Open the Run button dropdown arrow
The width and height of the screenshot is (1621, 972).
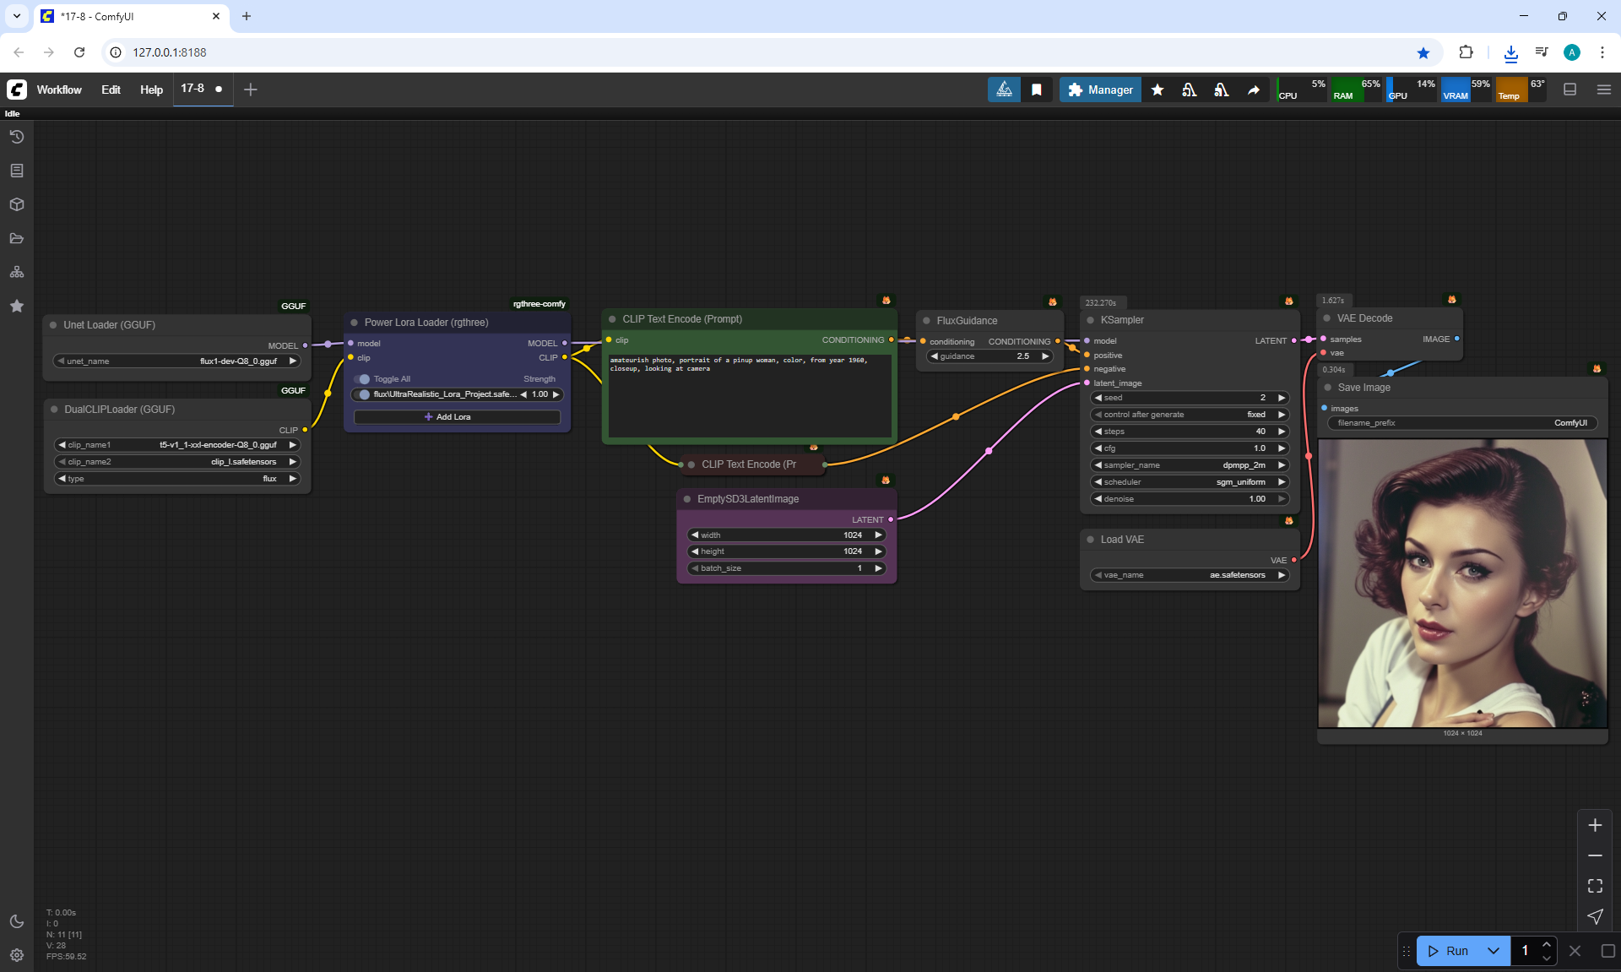tap(1494, 951)
